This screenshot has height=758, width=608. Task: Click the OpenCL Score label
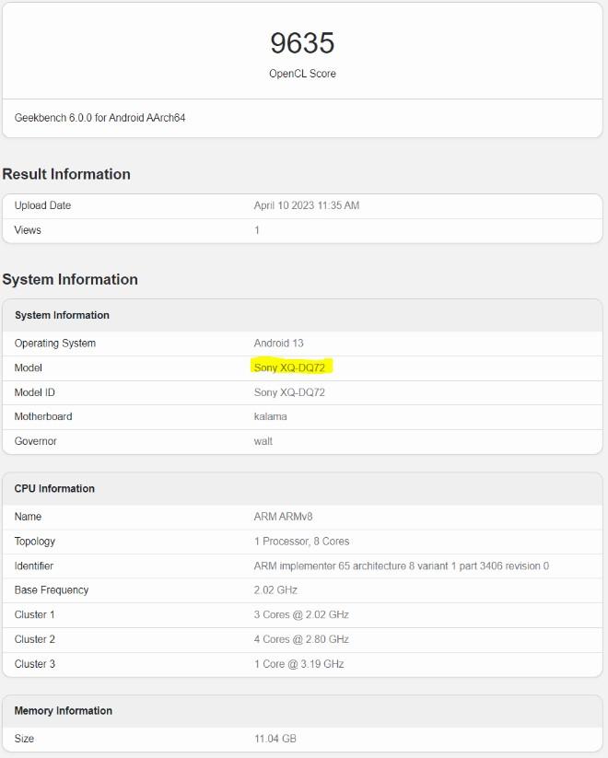pyautogui.click(x=302, y=74)
